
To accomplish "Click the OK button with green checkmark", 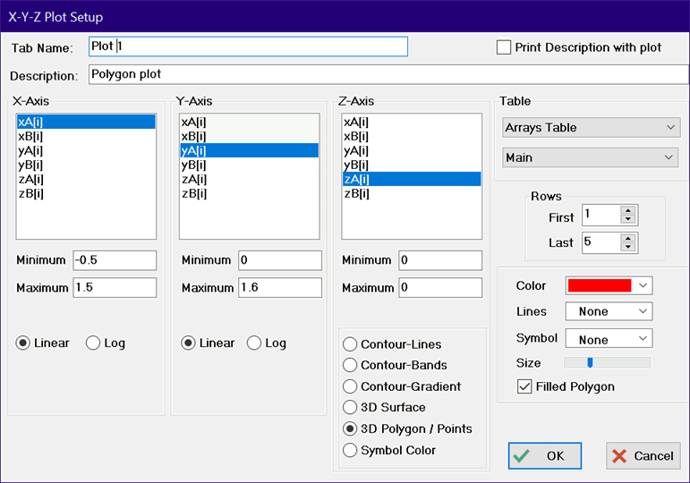I will tap(544, 456).
